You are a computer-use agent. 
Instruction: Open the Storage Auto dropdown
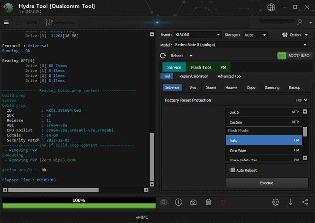pos(255,35)
